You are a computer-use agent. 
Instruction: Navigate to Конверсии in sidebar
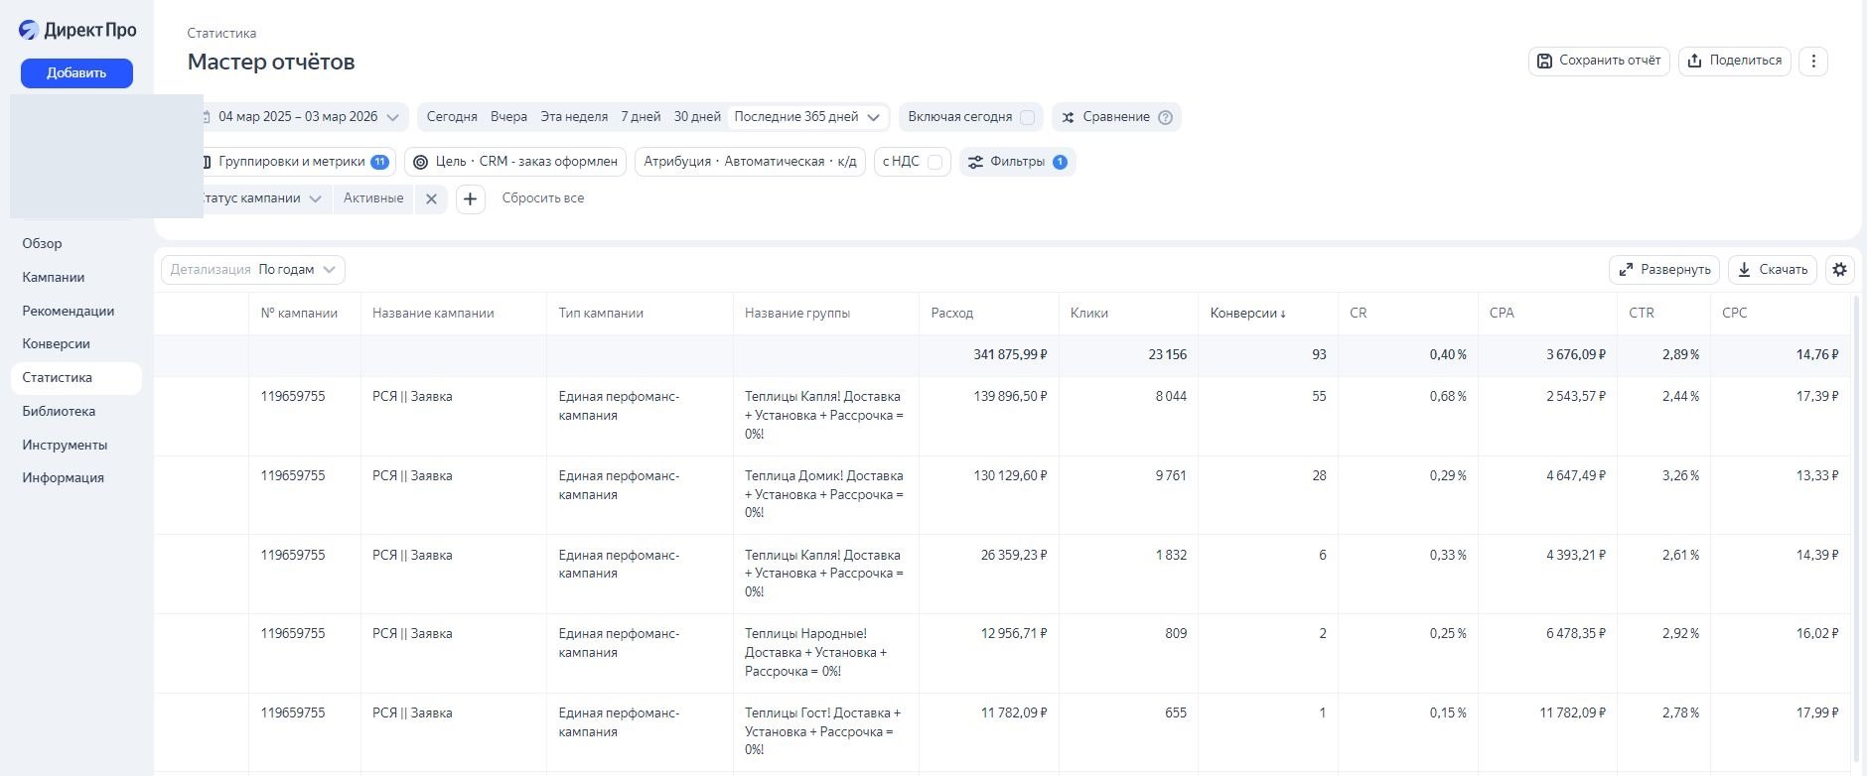(57, 343)
